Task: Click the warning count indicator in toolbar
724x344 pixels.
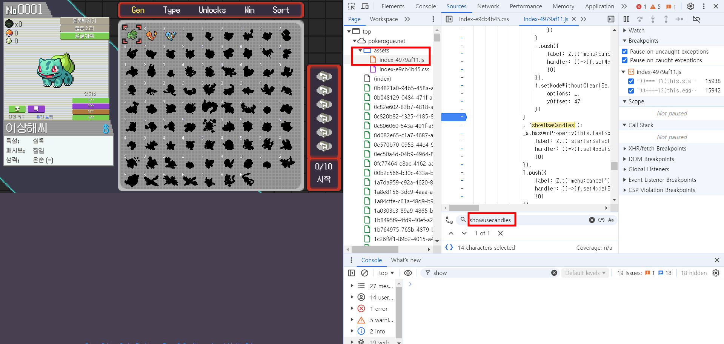Action: (x=655, y=6)
